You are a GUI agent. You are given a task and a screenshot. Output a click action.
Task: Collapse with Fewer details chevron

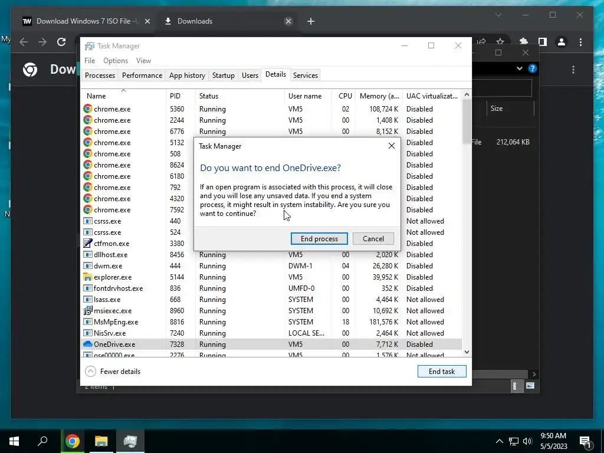(90, 372)
